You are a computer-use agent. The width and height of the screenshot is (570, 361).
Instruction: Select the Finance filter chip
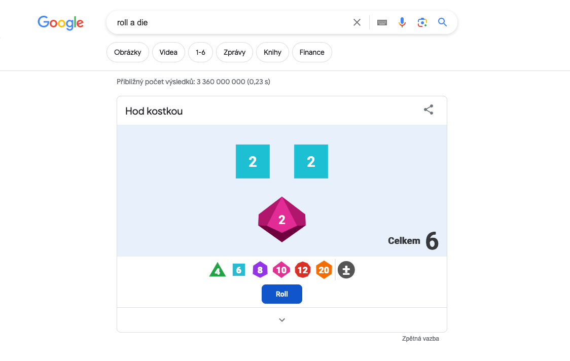[x=312, y=52]
